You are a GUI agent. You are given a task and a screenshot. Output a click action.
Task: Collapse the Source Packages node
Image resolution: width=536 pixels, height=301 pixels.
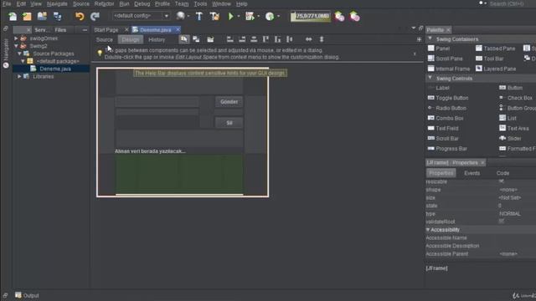click(x=19, y=54)
